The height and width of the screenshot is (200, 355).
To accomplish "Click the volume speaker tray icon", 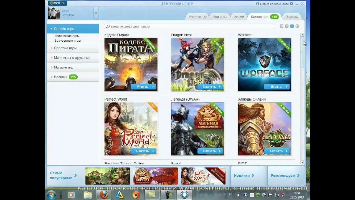I will click(x=239, y=195).
